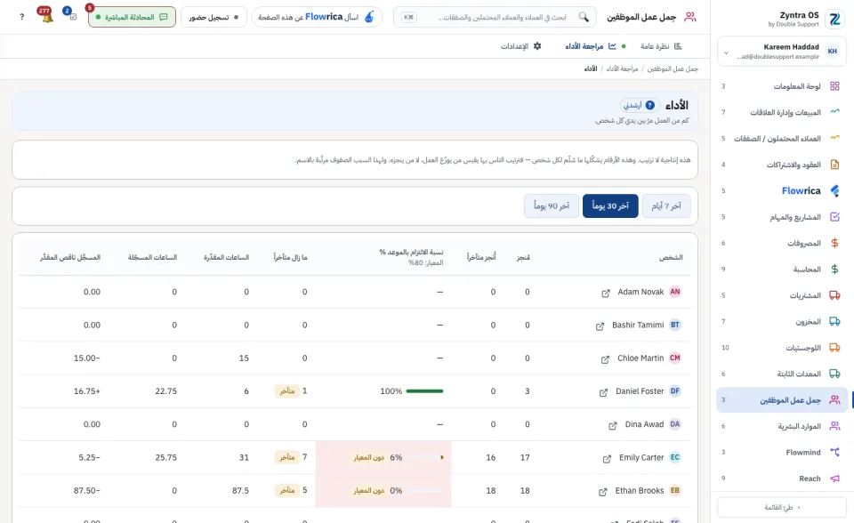Click the أرشدني guide button
The image size is (854, 523).
point(639,105)
